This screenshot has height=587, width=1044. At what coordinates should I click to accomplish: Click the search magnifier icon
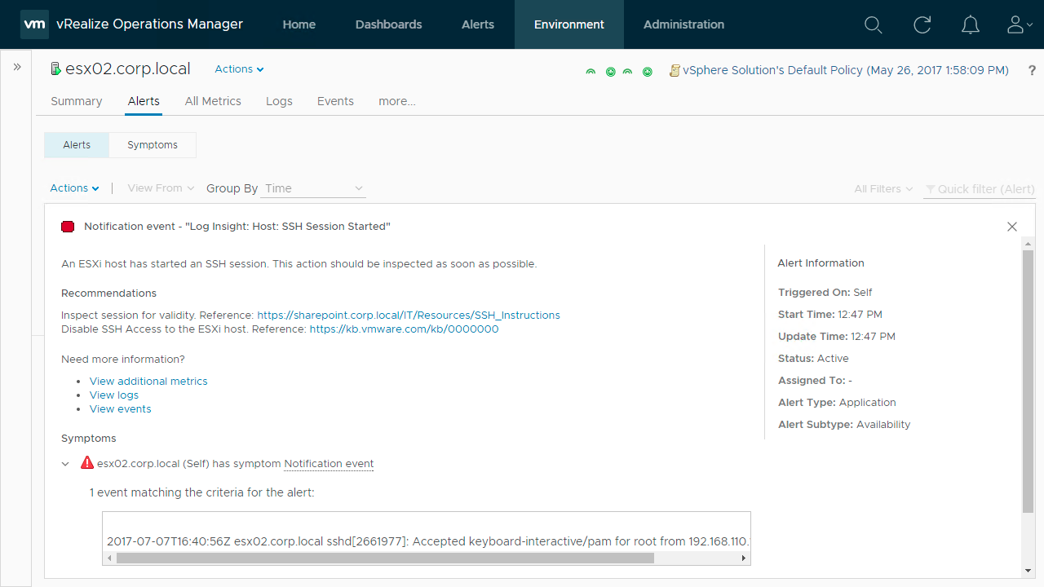tap(873, 25)
